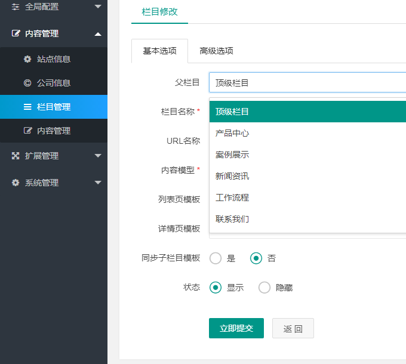Image resolution: width=406 pixels, height=364 pixels.
Task: Open the 基本选项 tab
Action: point(159,51)
